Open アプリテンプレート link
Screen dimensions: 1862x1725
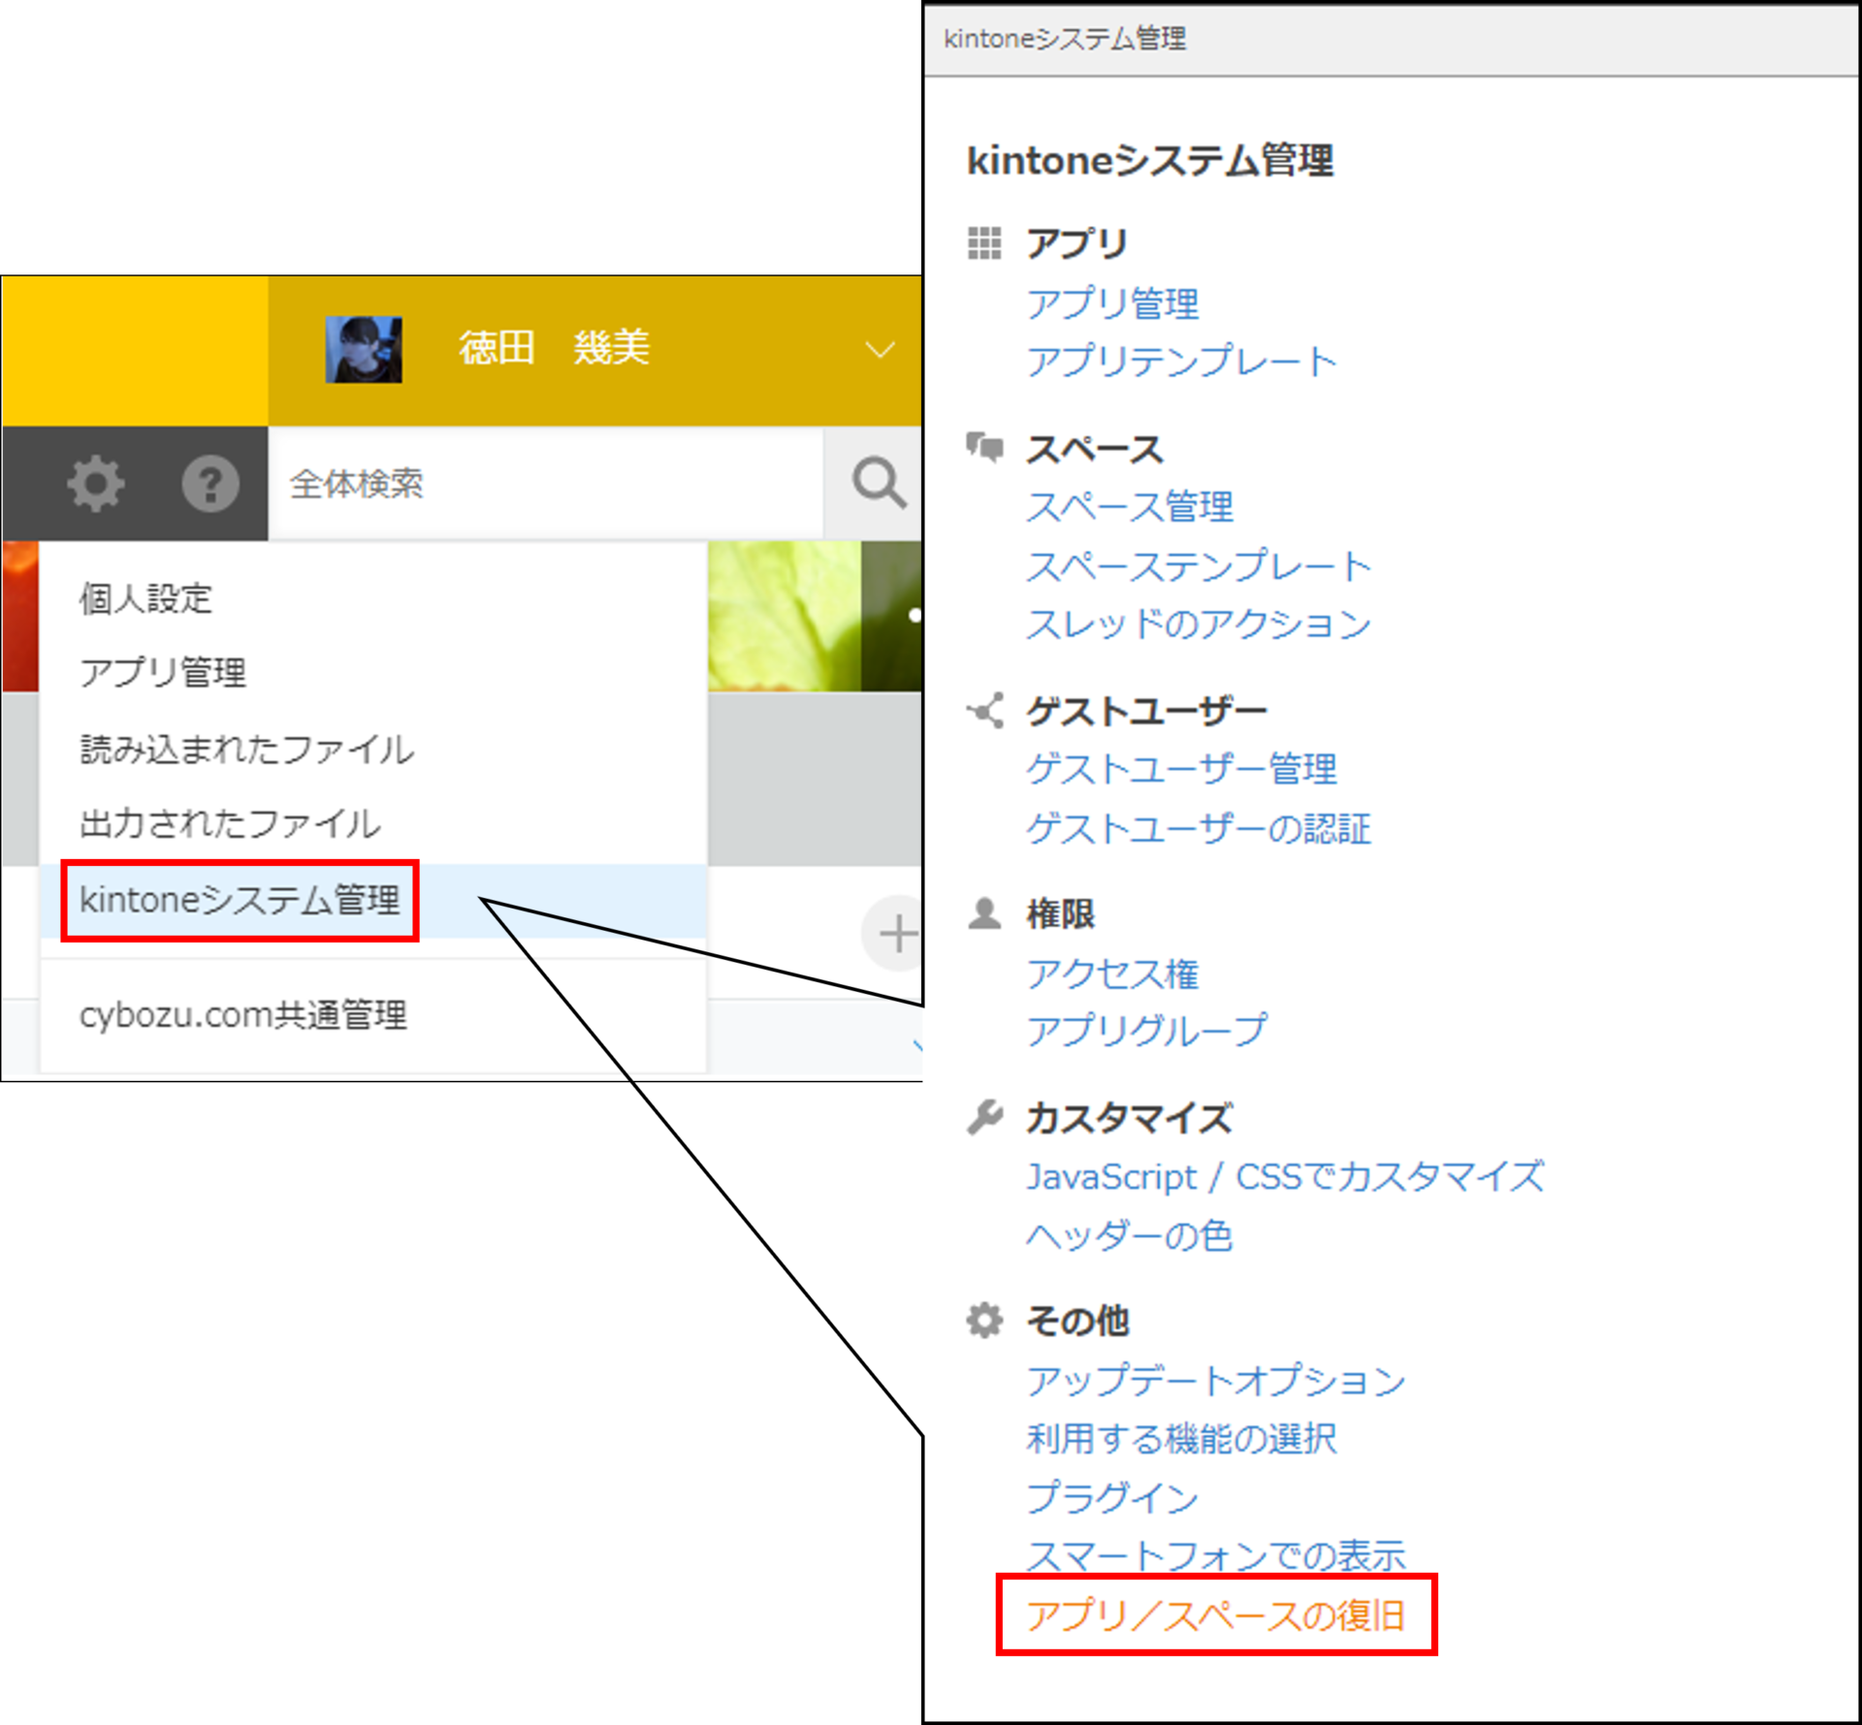1181,362
